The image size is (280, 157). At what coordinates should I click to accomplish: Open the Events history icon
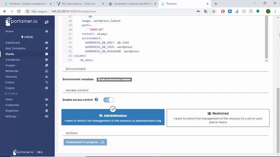point(46,82)
